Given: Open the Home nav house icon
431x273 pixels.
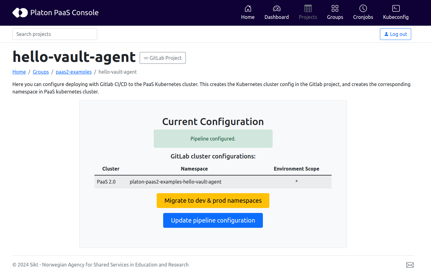Looking at the screenshot, I should point(248,8).
